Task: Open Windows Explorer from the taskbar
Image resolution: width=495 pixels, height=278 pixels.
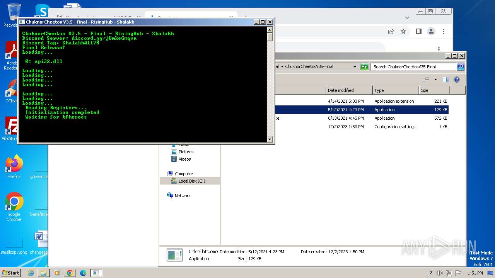Action: coord(44,273)
